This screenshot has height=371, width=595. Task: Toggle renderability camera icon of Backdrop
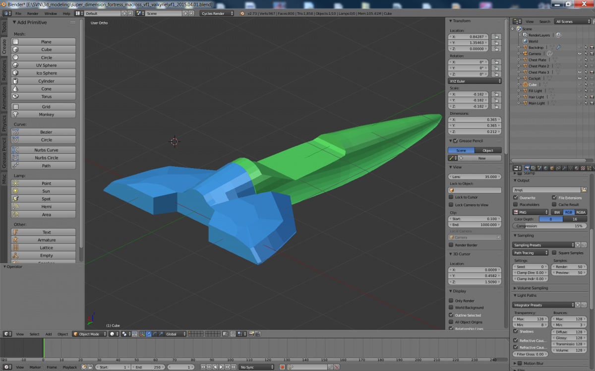(592, 47)
